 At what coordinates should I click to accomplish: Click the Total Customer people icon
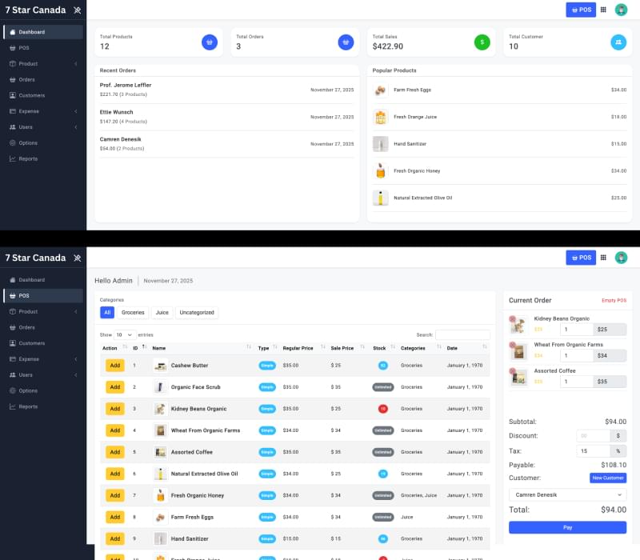[618, 42]
